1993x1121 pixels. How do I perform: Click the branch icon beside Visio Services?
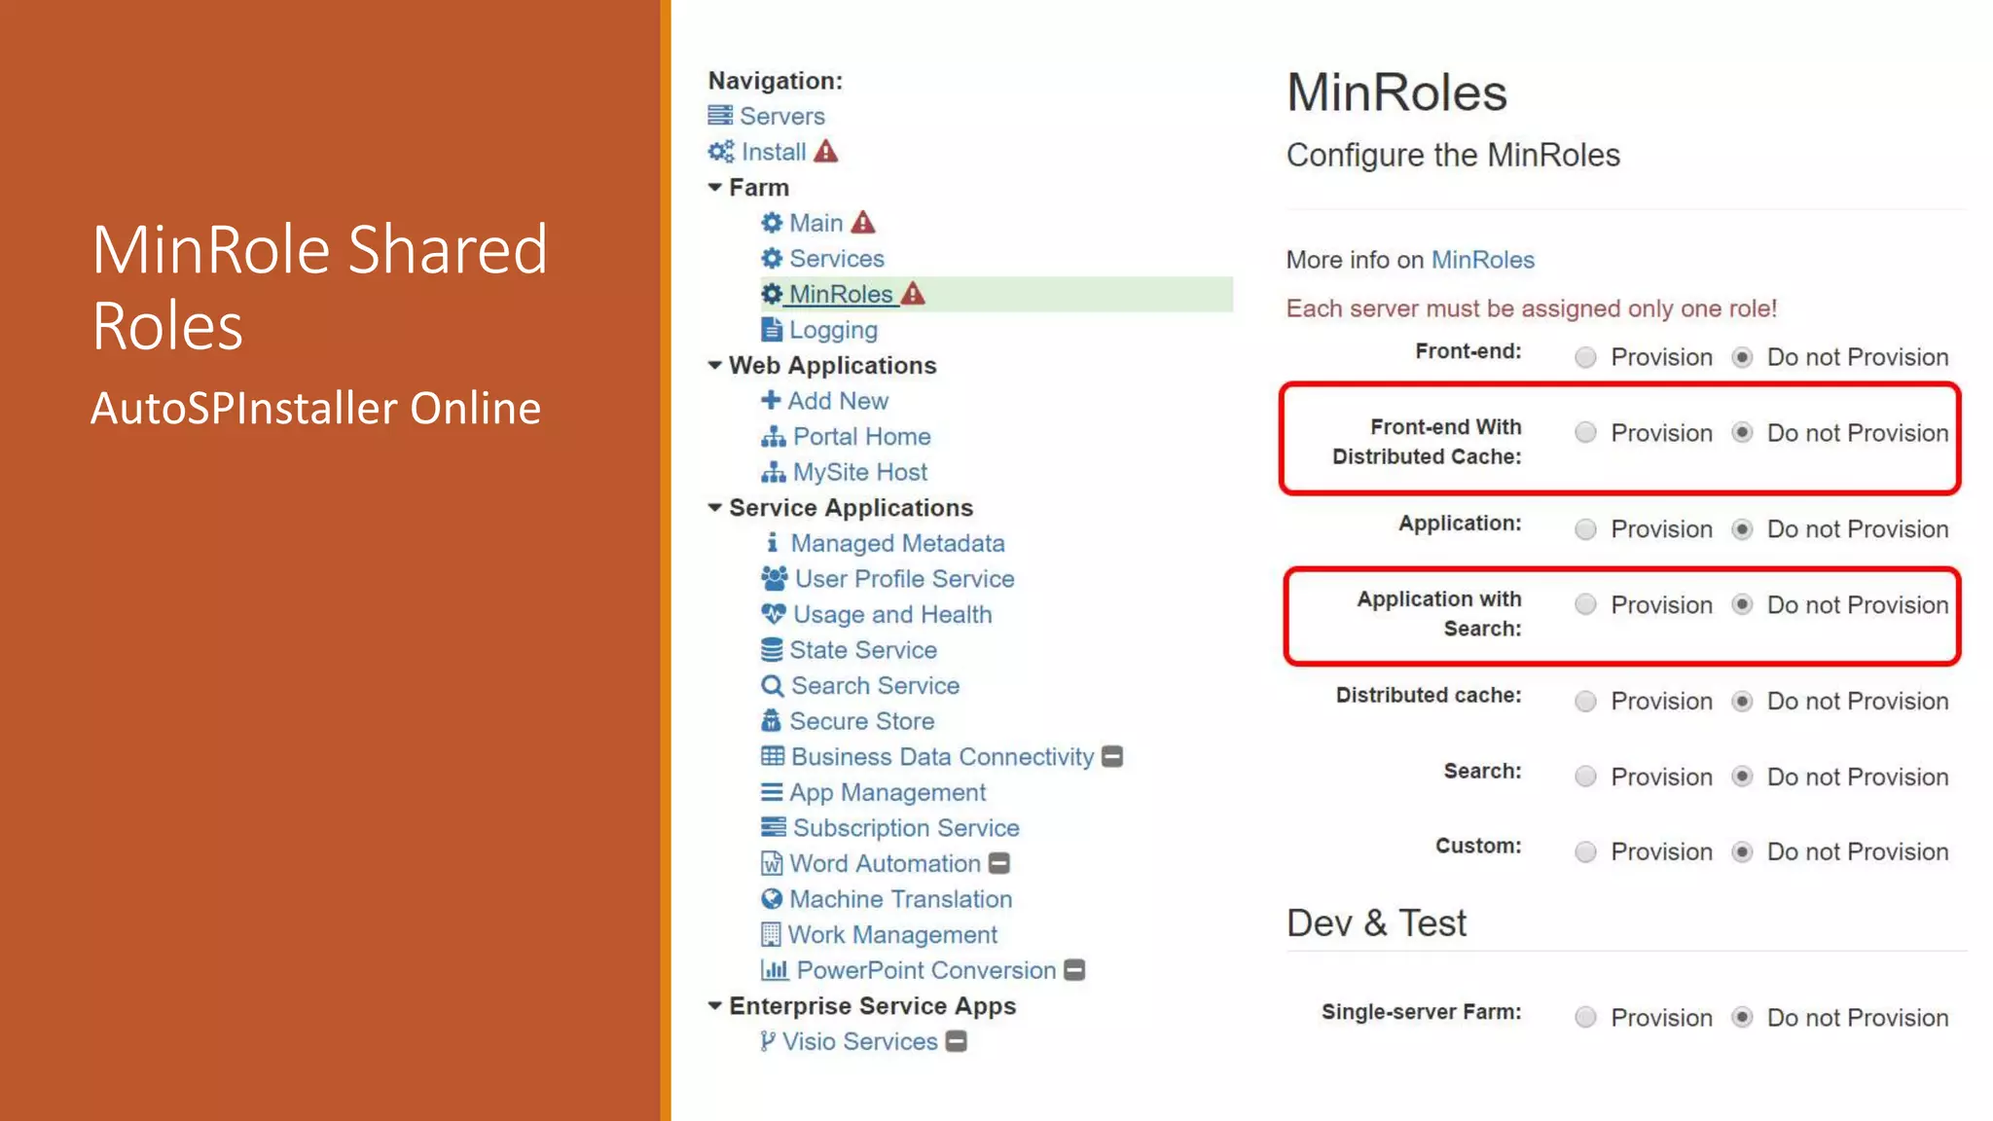[x=768, y=1041]
